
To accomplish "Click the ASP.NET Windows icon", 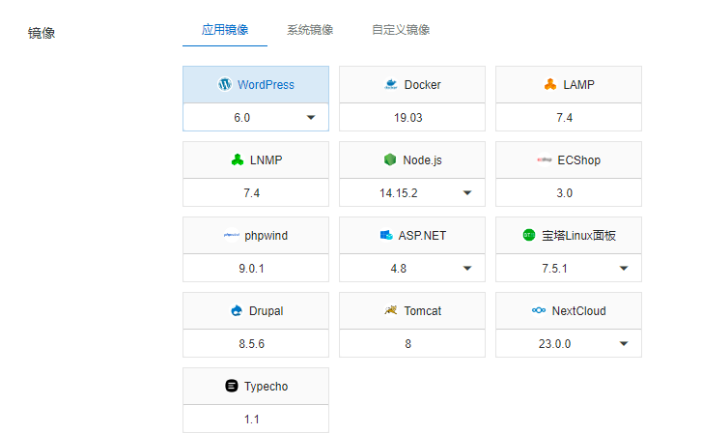I will pyautogui.click(x=386, y=235).
